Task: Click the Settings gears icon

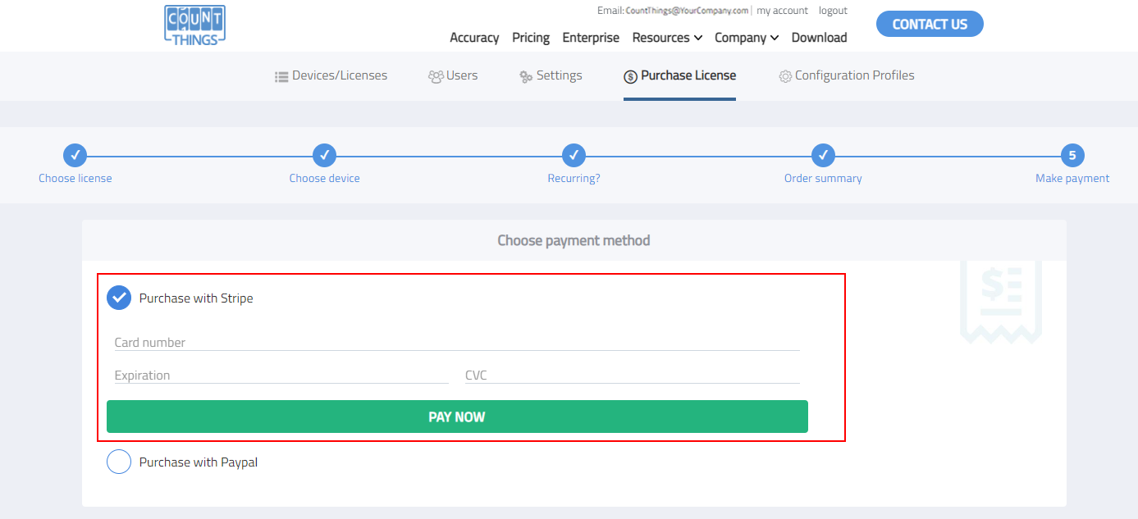Action: click(526, 76)
